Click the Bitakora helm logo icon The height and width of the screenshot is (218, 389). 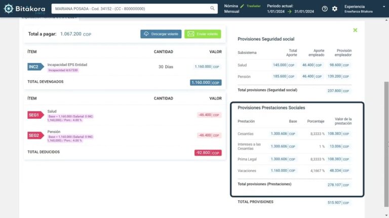pyautogui.click(x=9, y=9)
